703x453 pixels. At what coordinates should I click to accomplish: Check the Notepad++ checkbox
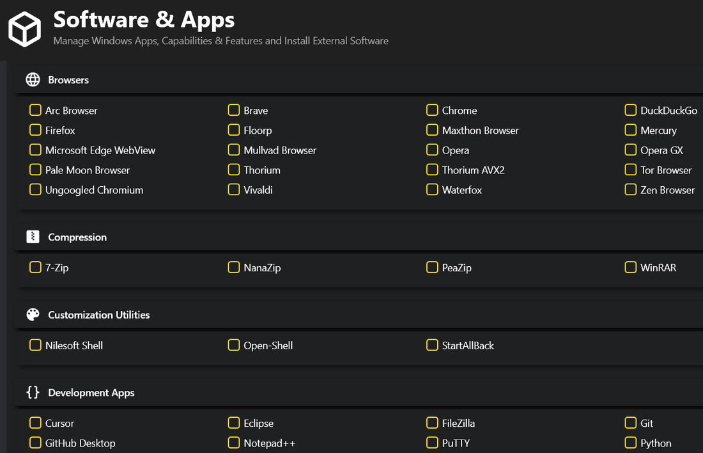pyautogui.click(x=233, y=443)
